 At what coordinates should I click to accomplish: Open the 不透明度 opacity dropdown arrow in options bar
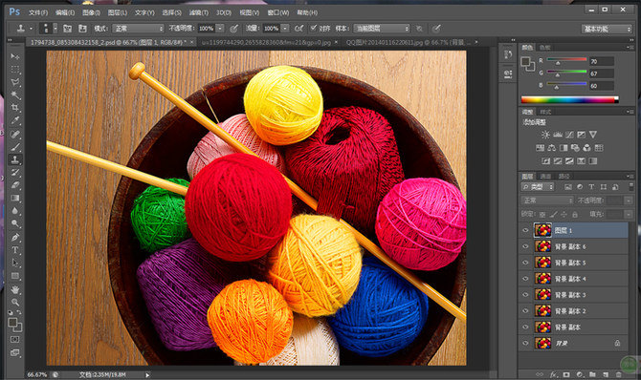pos(220,28)
